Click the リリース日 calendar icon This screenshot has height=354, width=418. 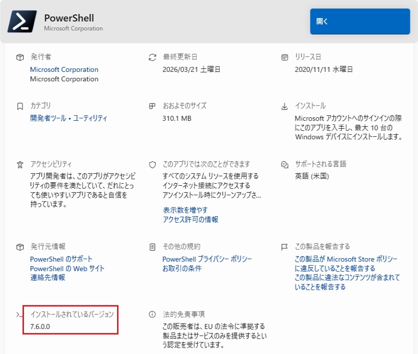tap(284, 57)
